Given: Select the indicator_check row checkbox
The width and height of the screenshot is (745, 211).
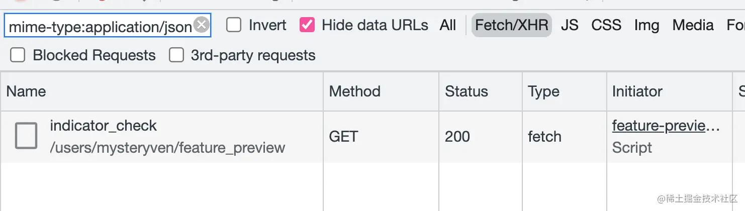Looking at the screenshot, I should [26, 136].
